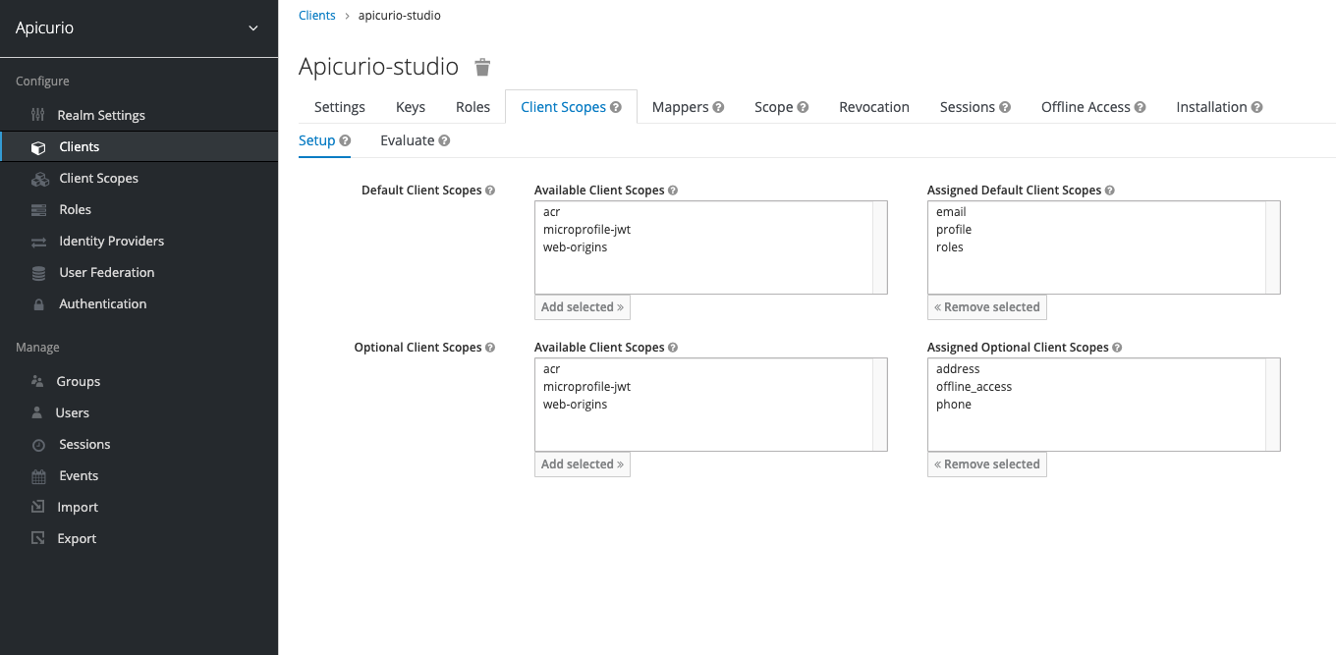Click the Identity Providers arrows icon

tap(39, 242)
